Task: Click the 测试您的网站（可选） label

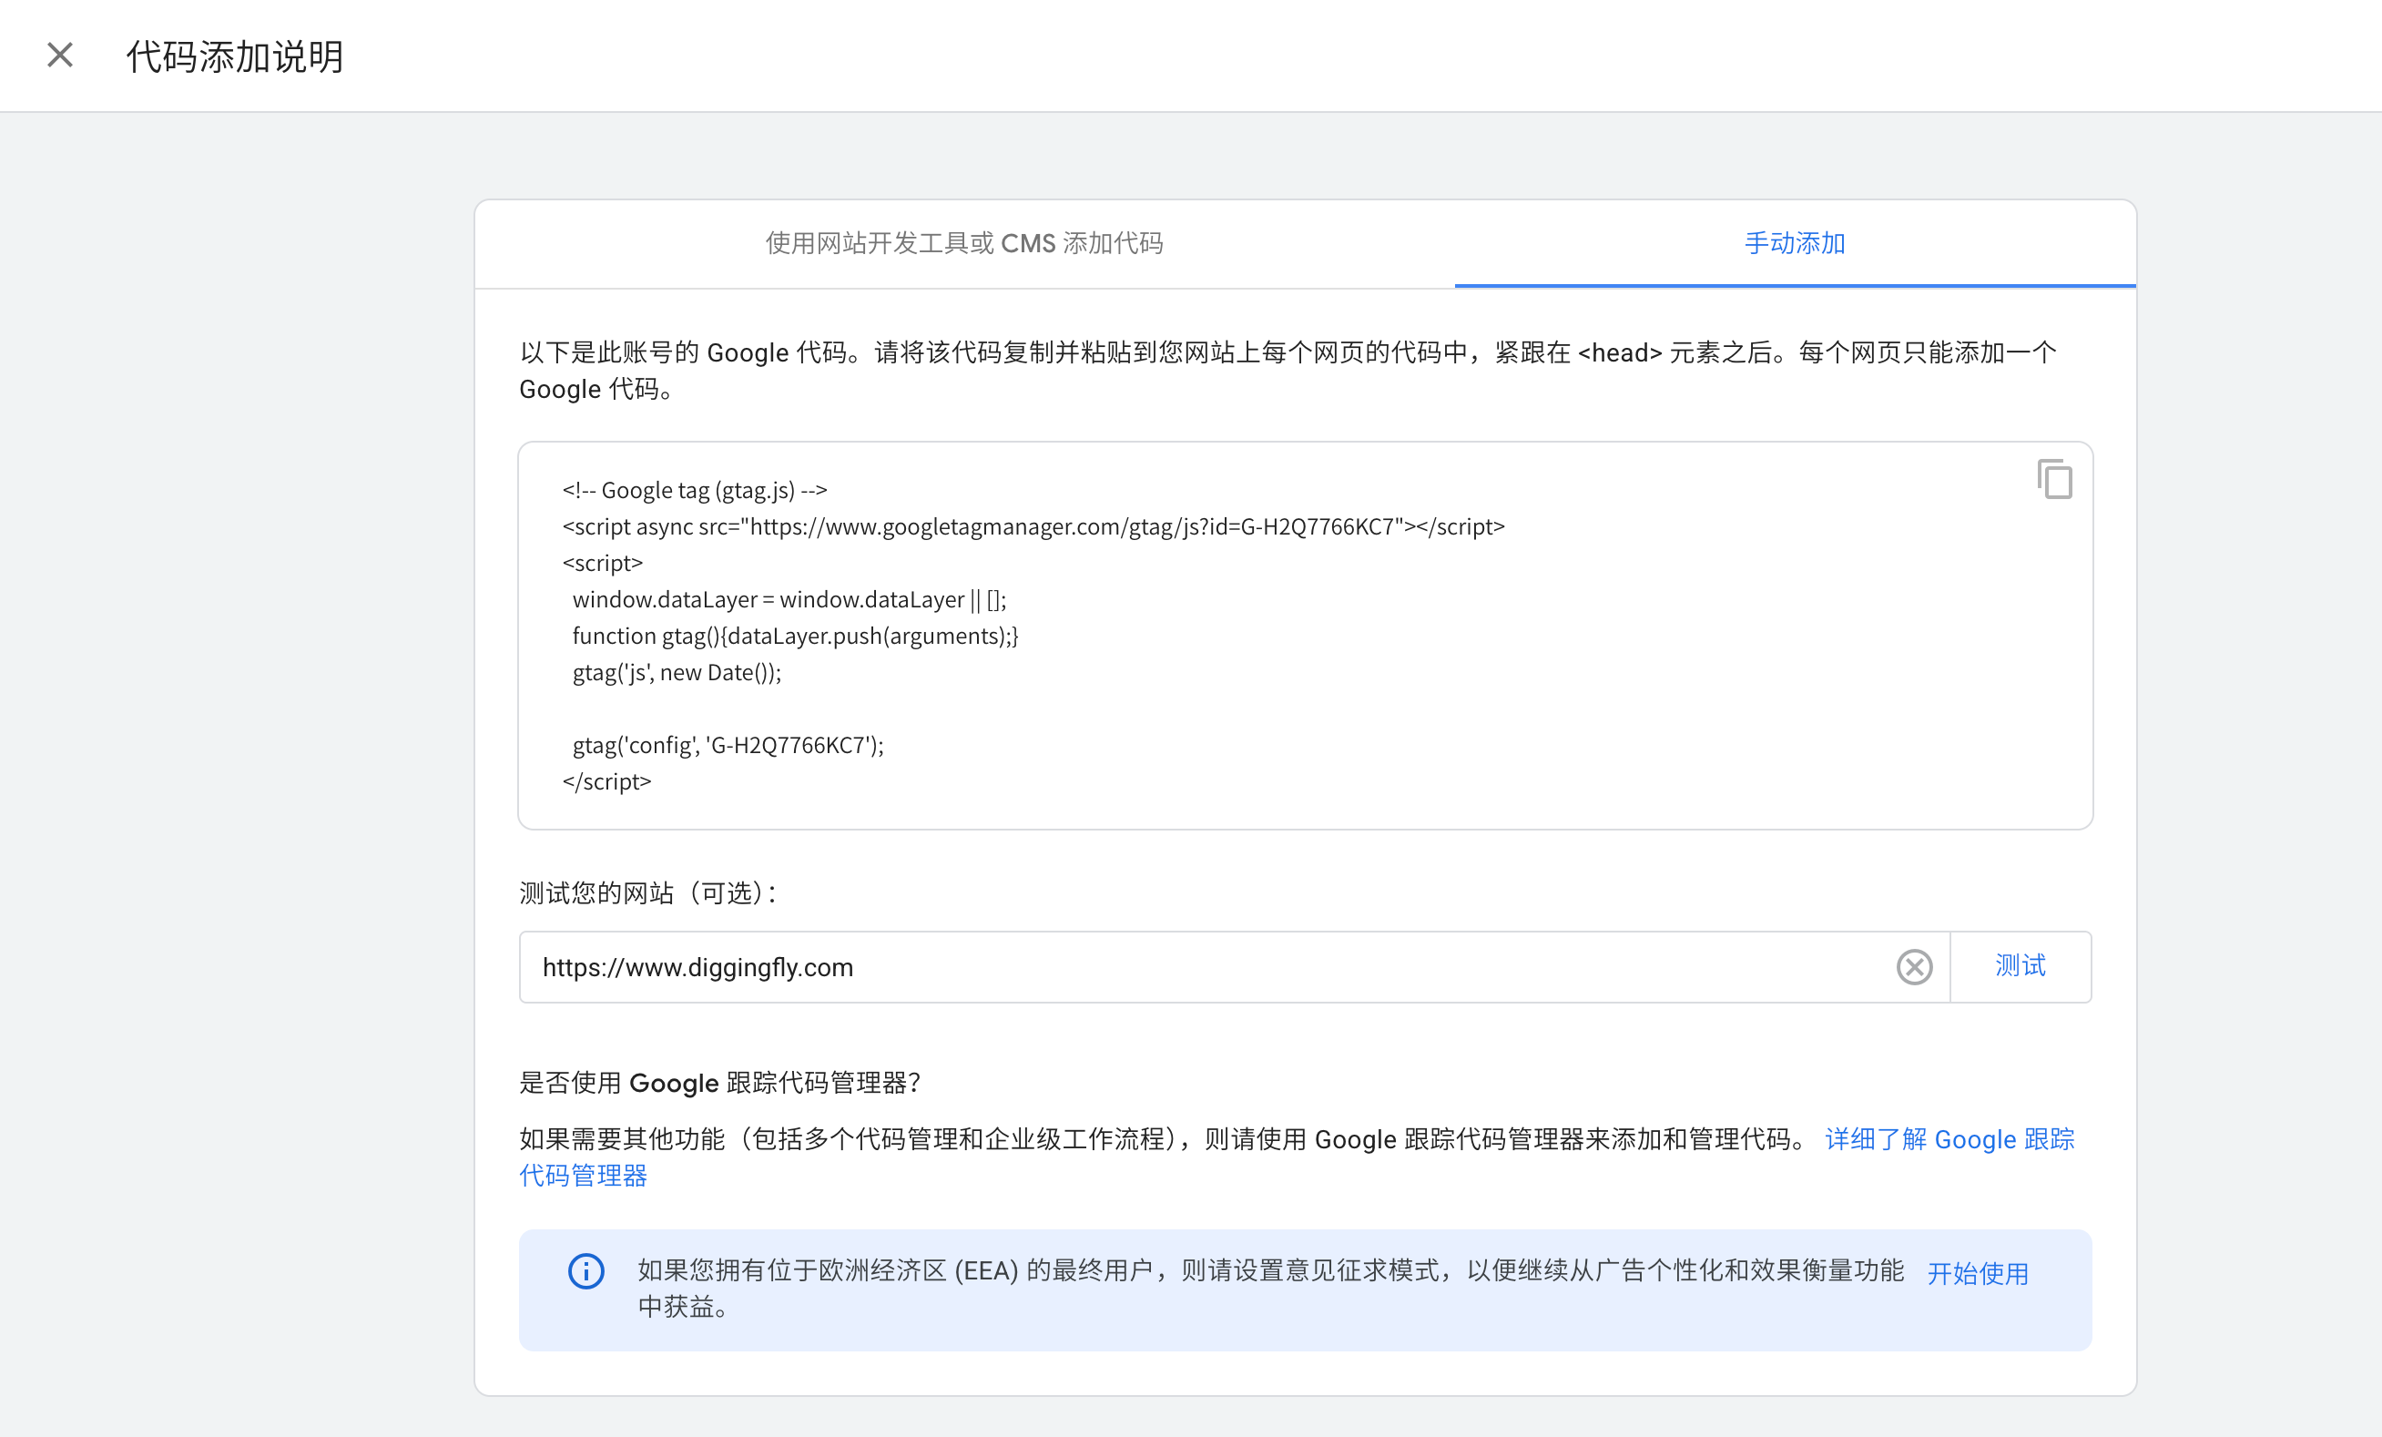Action: pos(647,892)
